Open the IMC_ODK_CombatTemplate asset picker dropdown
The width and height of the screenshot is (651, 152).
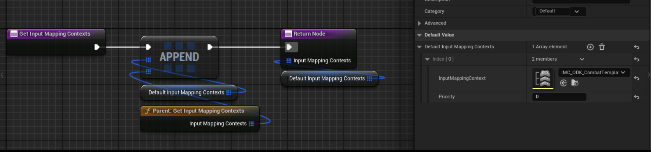tap(593, 72)
